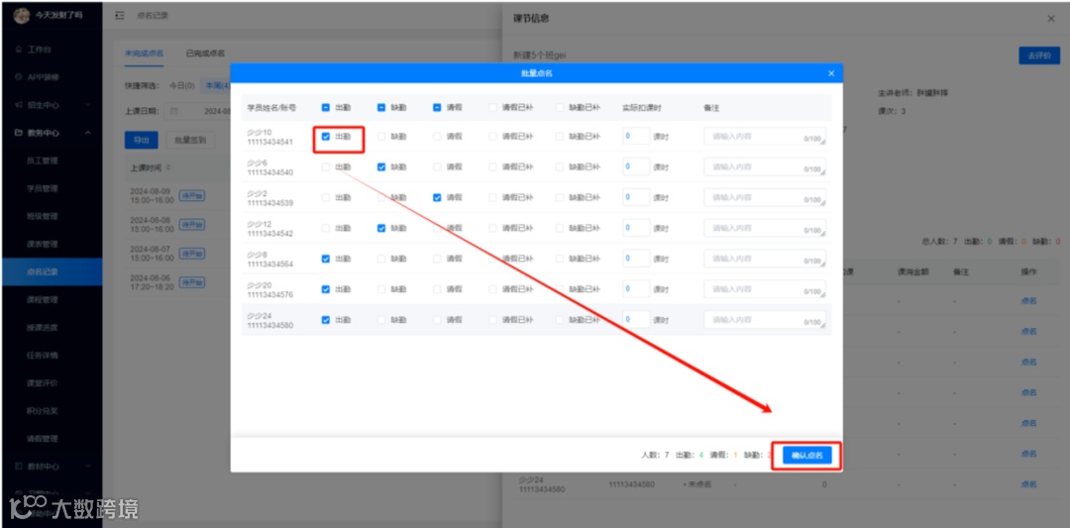Click the 实际扣课时 field for 少少10

click(x=636, y=136)
